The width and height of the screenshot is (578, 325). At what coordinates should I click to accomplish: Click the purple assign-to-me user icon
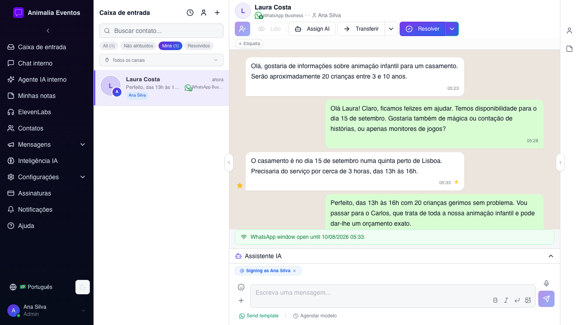tap(242, 29)
